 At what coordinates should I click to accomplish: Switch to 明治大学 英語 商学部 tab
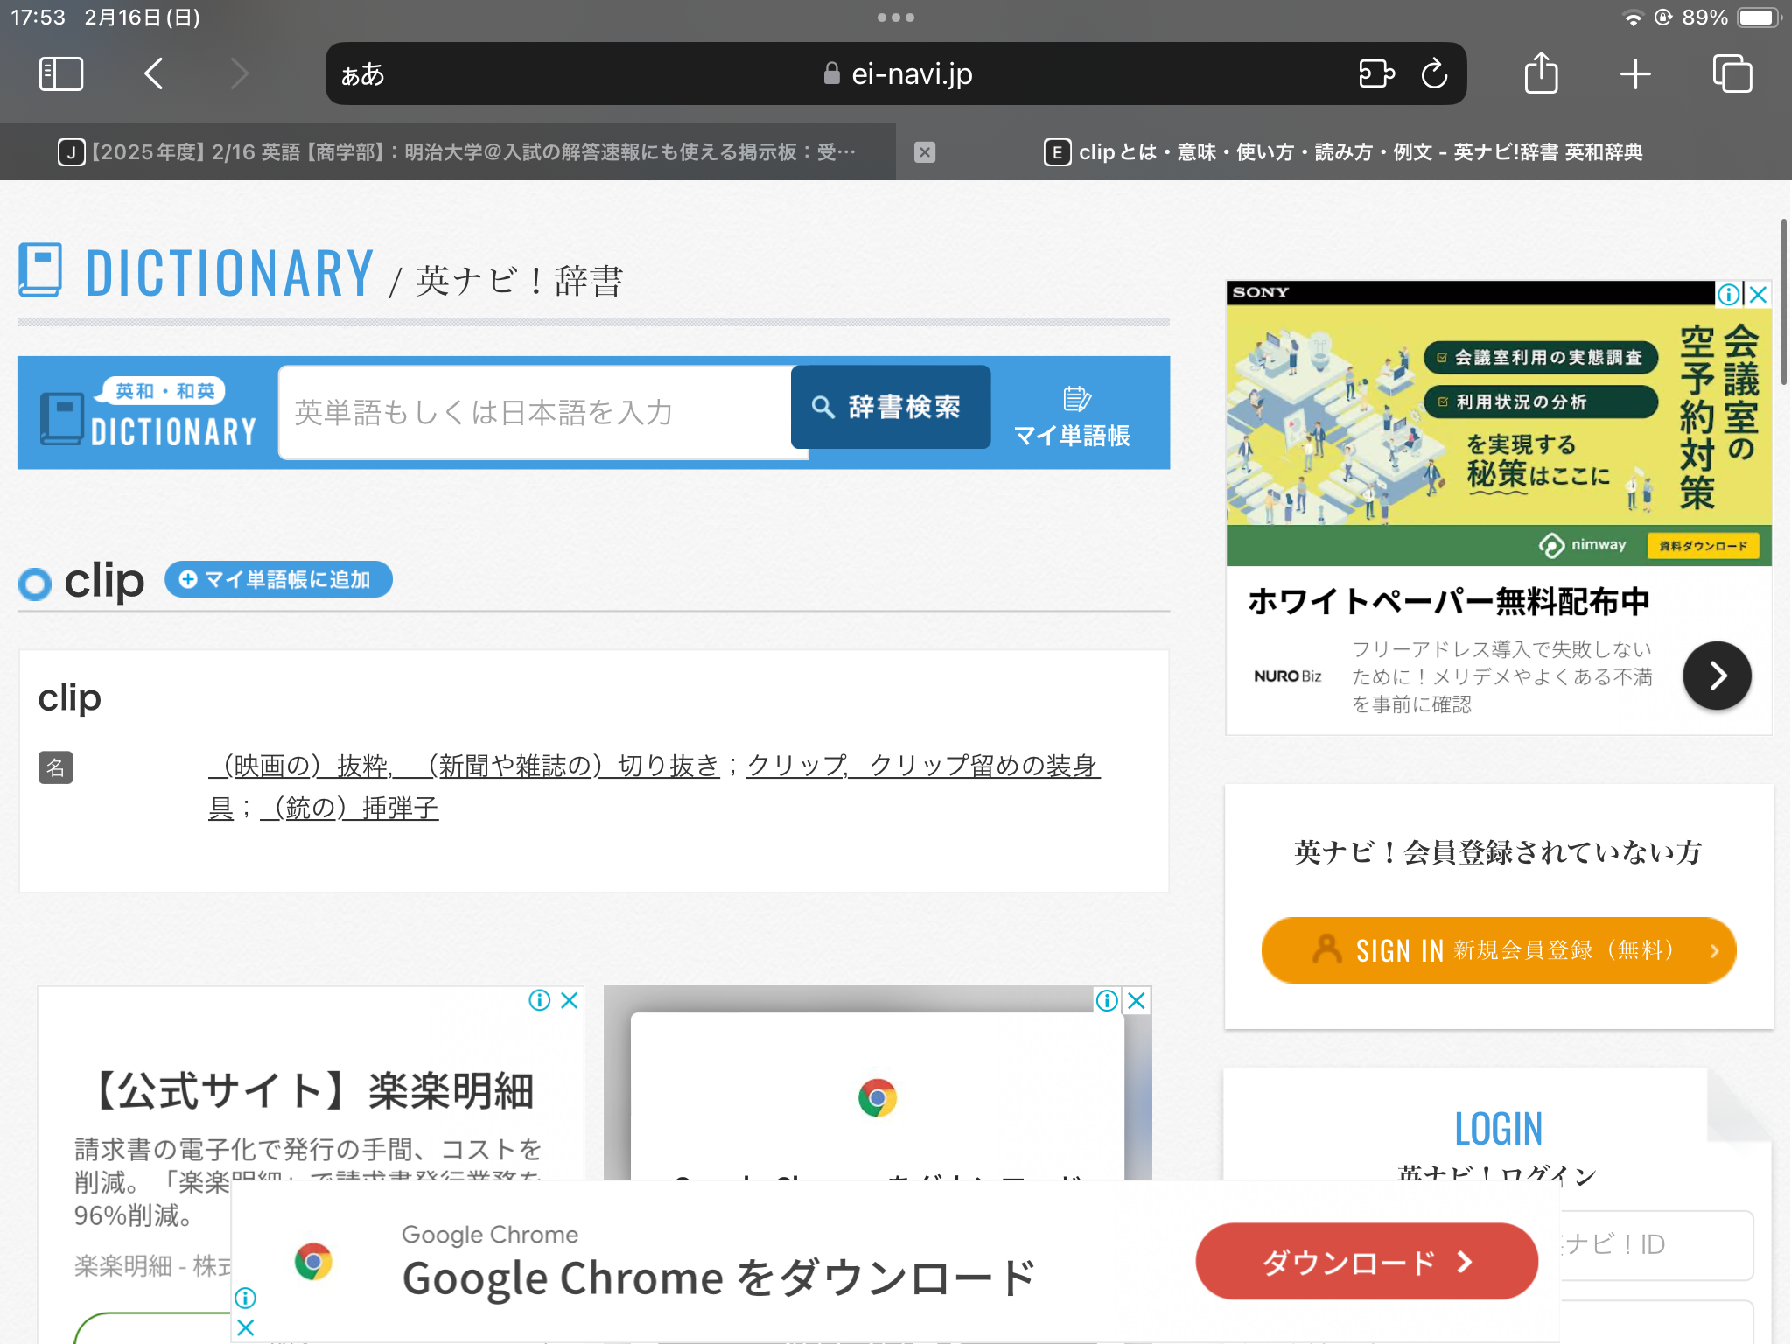click(455, 152)
